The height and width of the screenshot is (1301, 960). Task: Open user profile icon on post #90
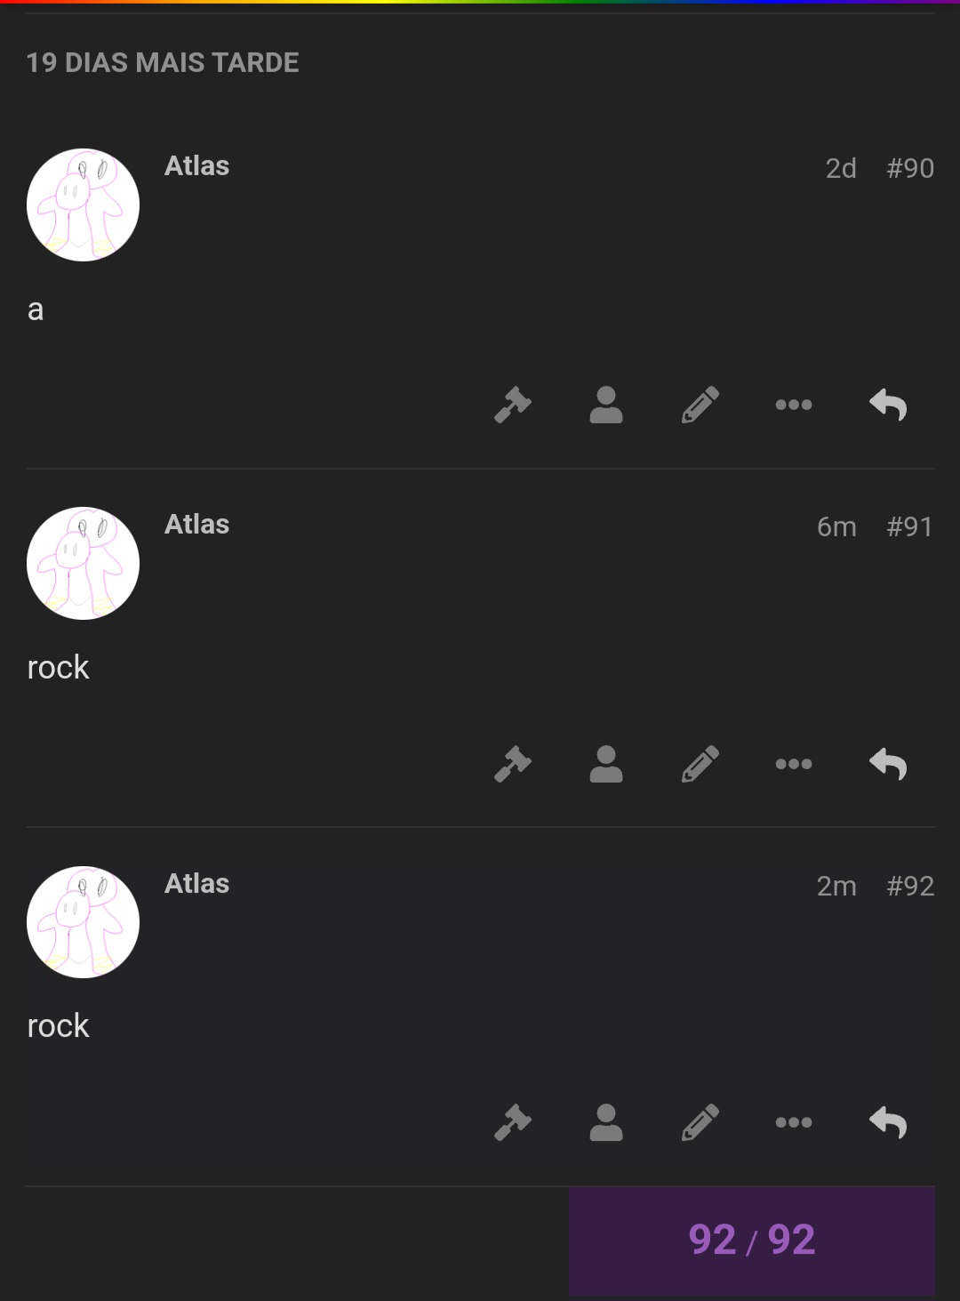click(606, 405)
